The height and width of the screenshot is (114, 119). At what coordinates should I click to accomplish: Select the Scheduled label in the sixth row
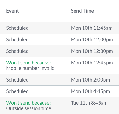[x=17, y=91]
